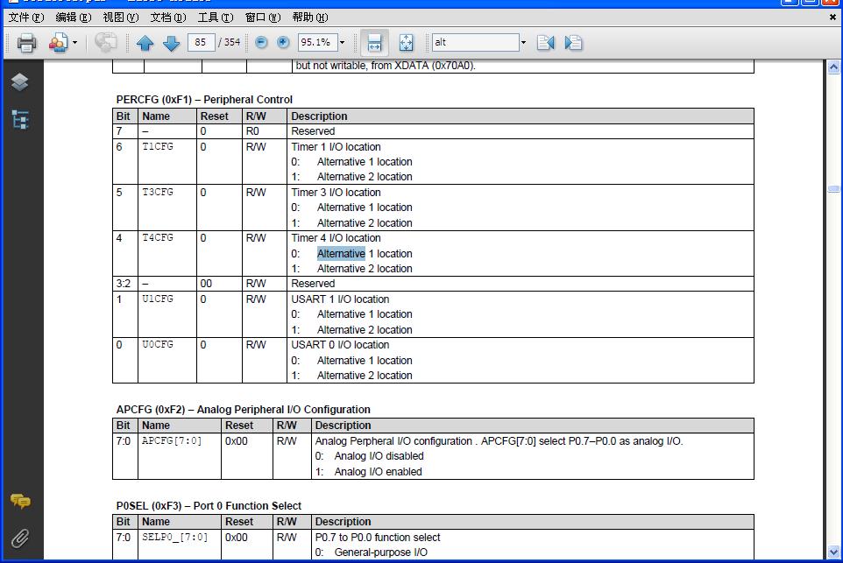Click the P0.7 to P0.0 function select text

(x=378, y=538)
